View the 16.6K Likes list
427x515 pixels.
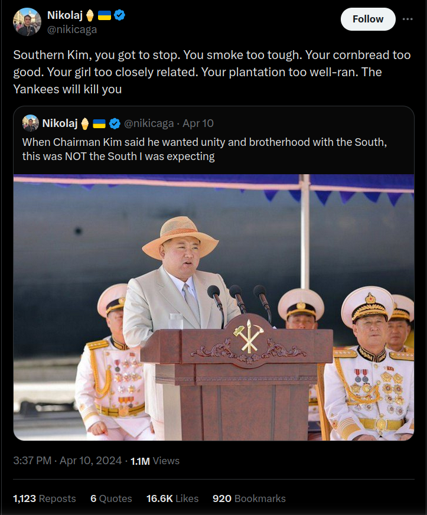(x=172, y=498)
